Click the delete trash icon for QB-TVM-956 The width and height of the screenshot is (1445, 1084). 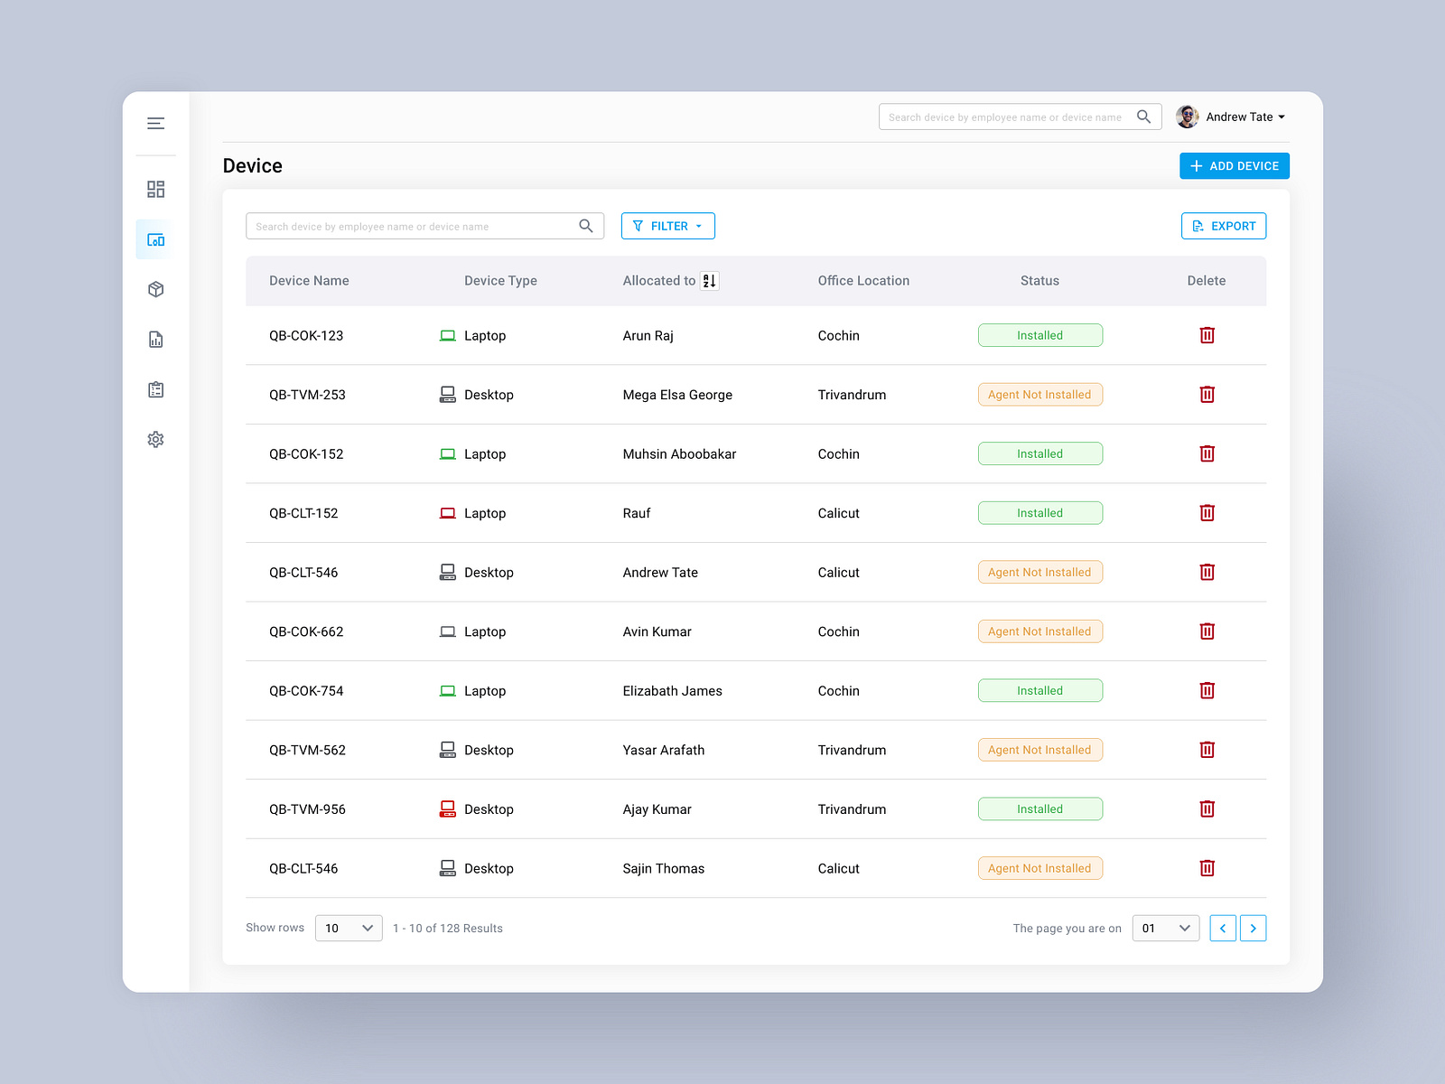tap(1207, 808)
